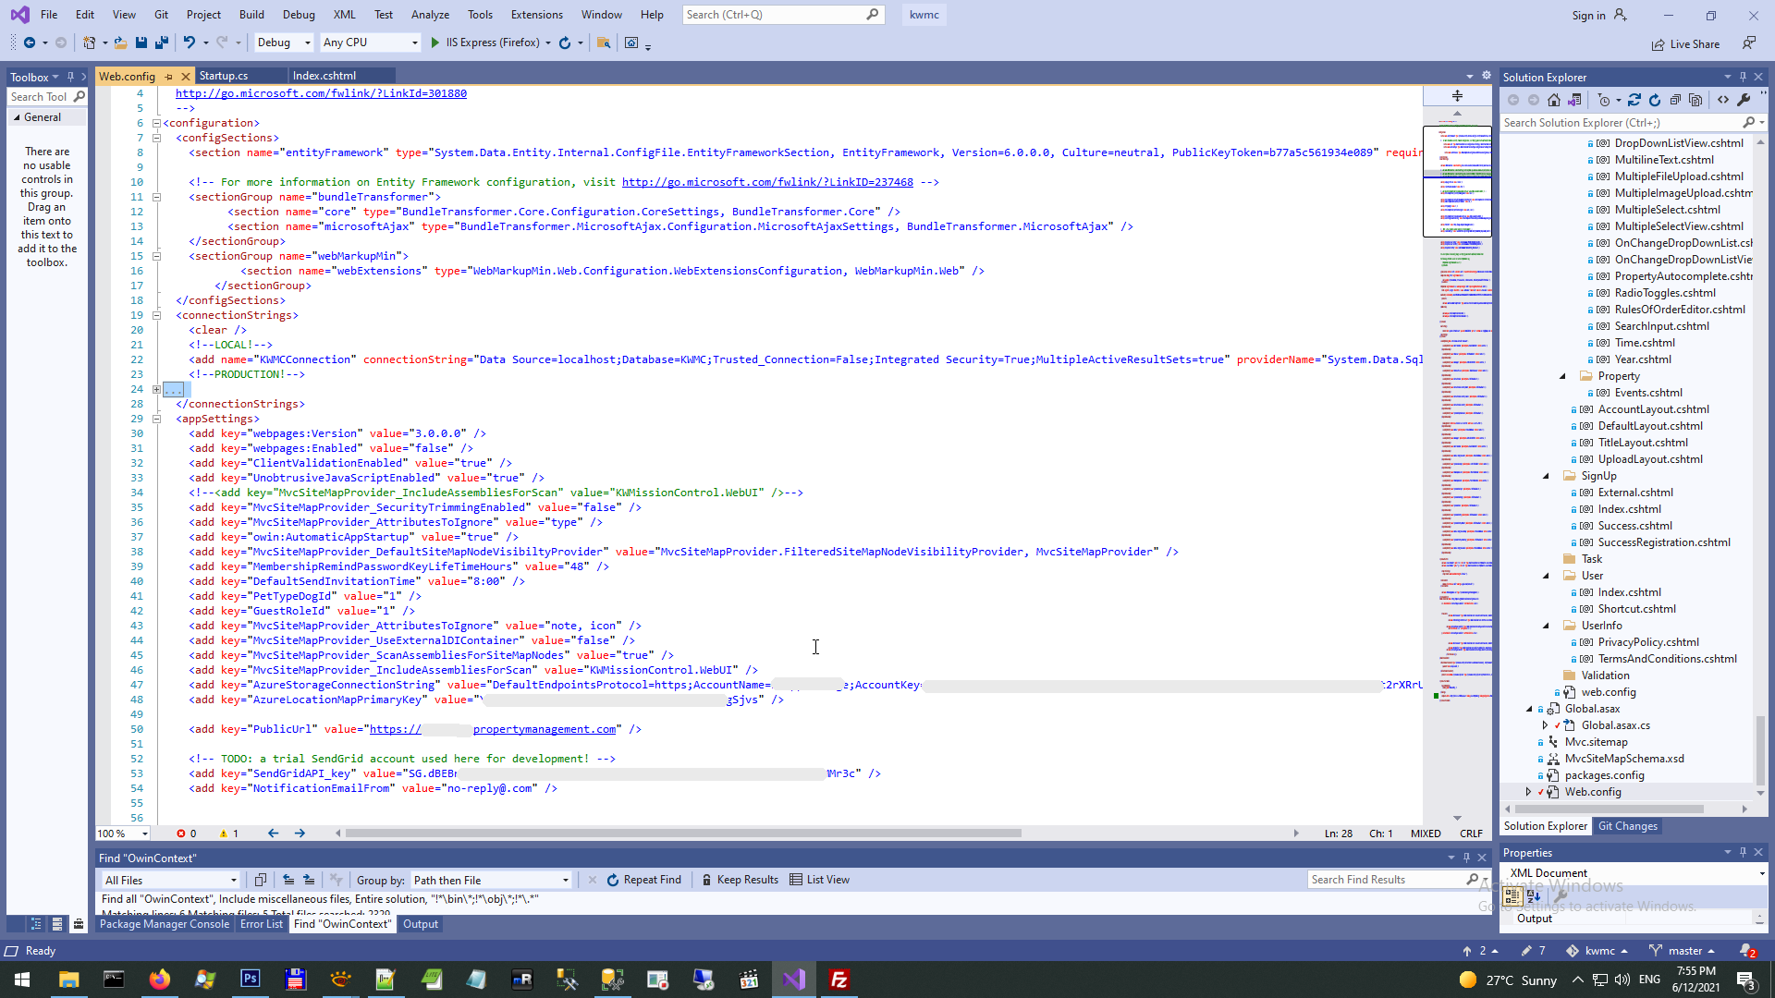
Task: Switch to the Startup.cs tab
Action: click(224, 76)
